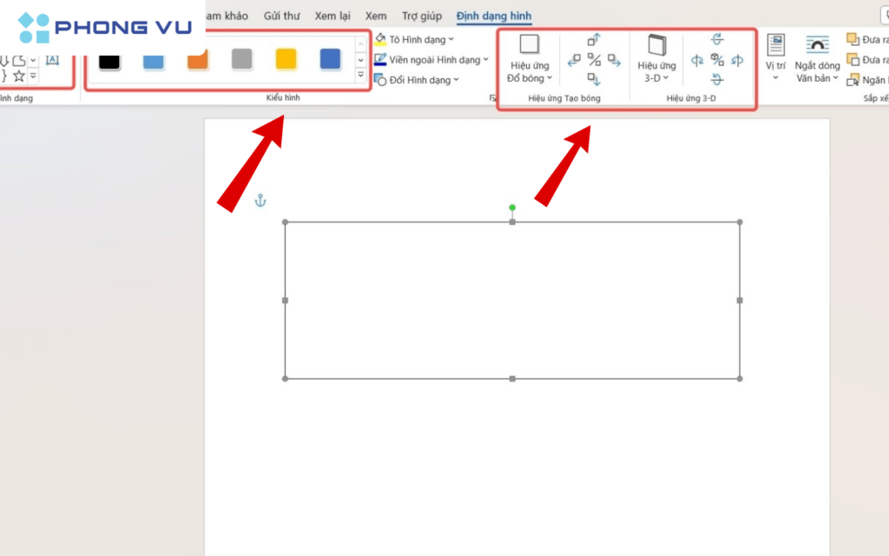889x556 pixels.
Task: Click the Vị trí position button
Action: [x=775, y=59]
